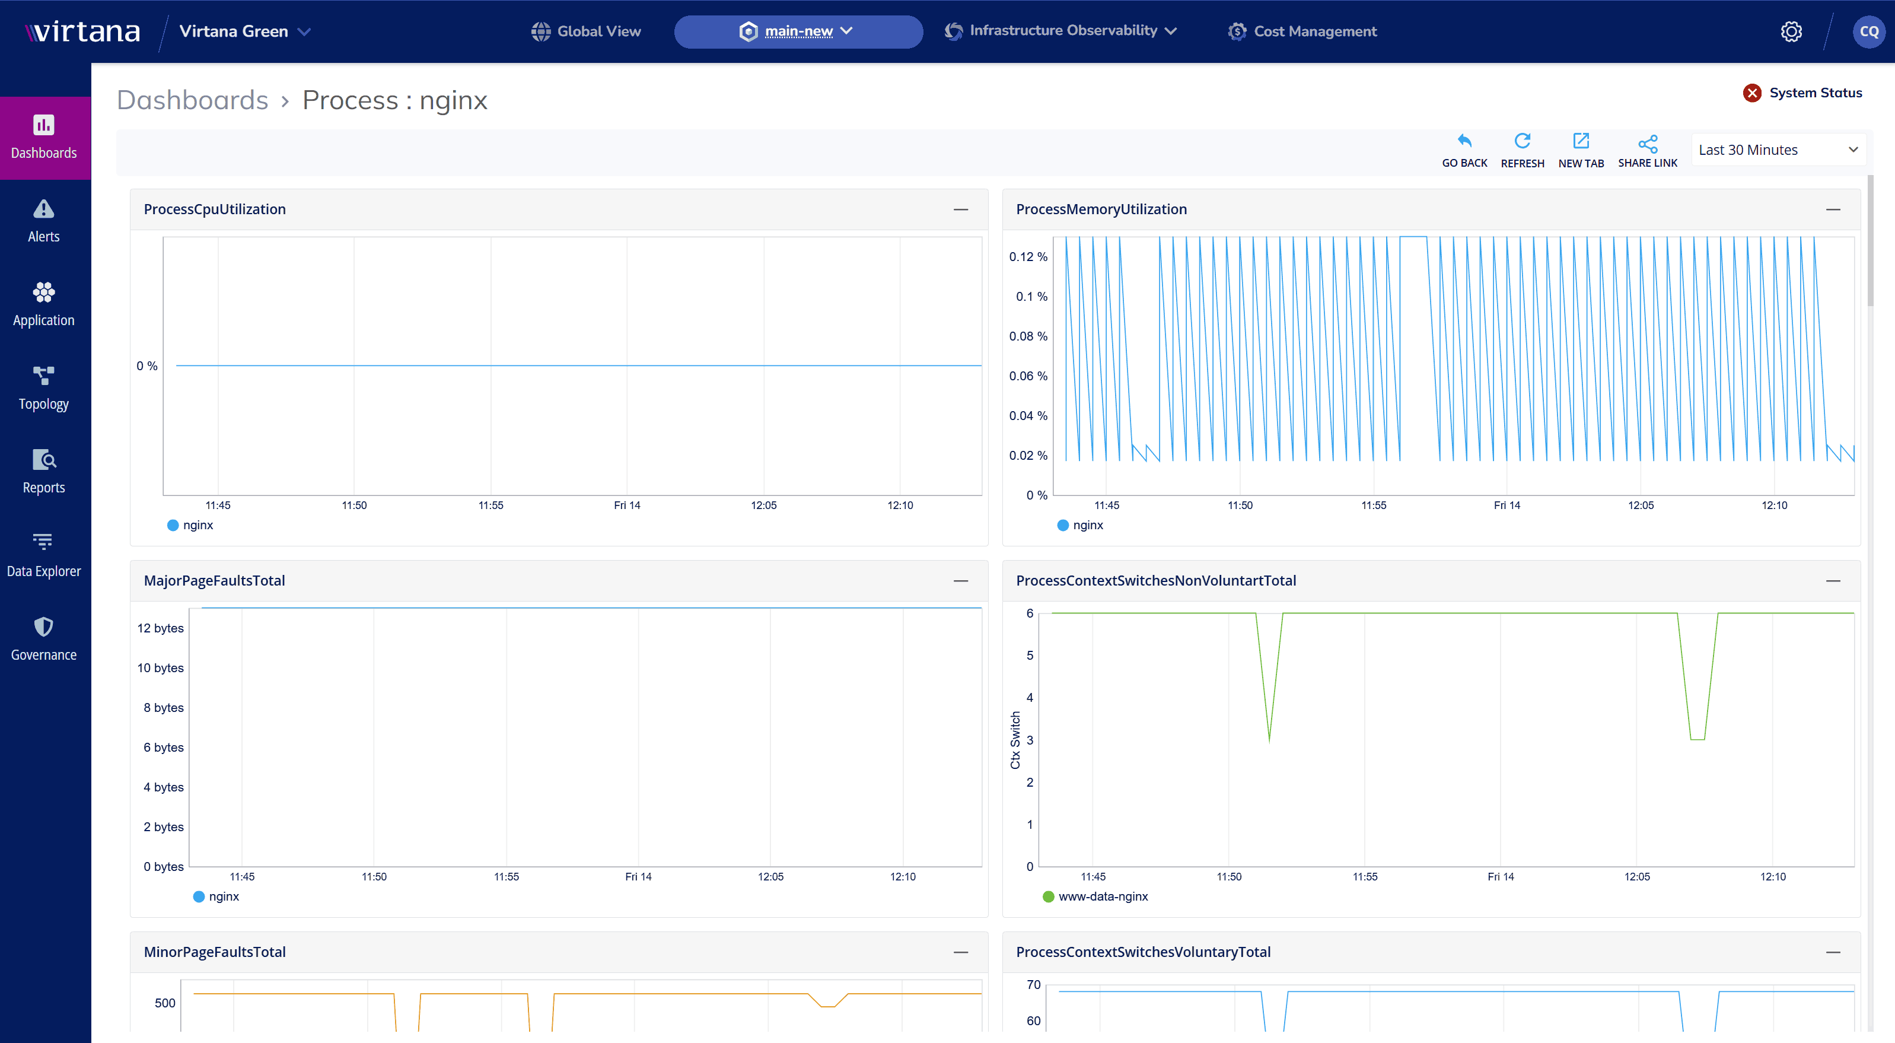Toggle nginx series in ProcessCpuUtilization legend
The height and width of the screenshot is (1043, 1895).
tap(190, 525)
